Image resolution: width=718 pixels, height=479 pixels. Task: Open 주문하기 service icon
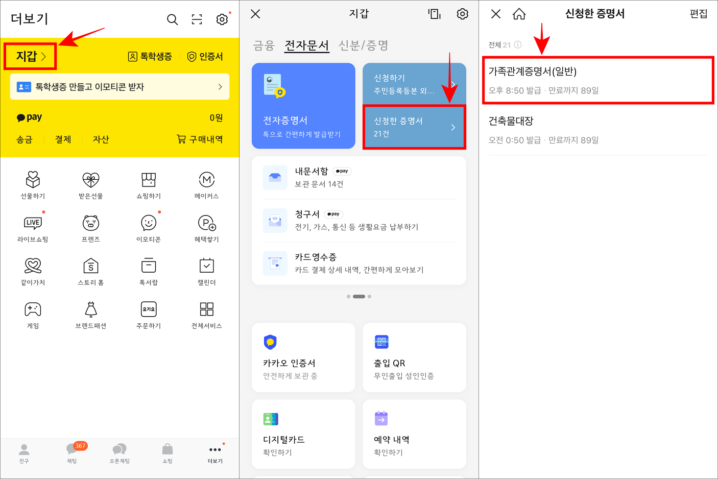tap(149, 315)
